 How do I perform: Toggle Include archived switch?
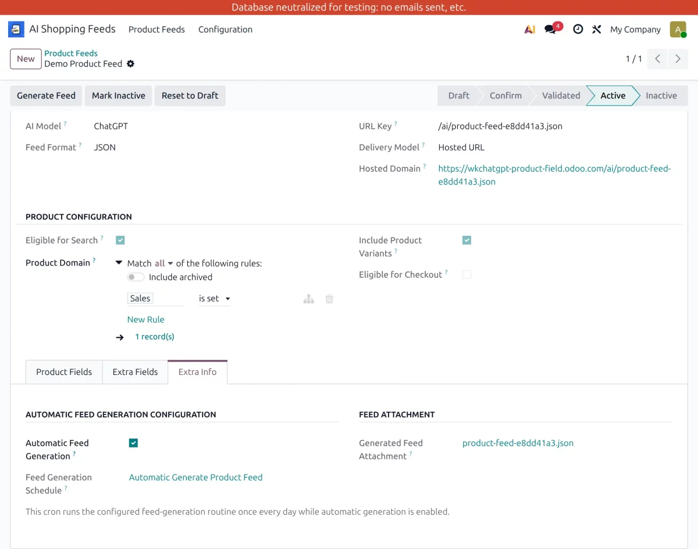pyautogui.click(x=136, y=277)
